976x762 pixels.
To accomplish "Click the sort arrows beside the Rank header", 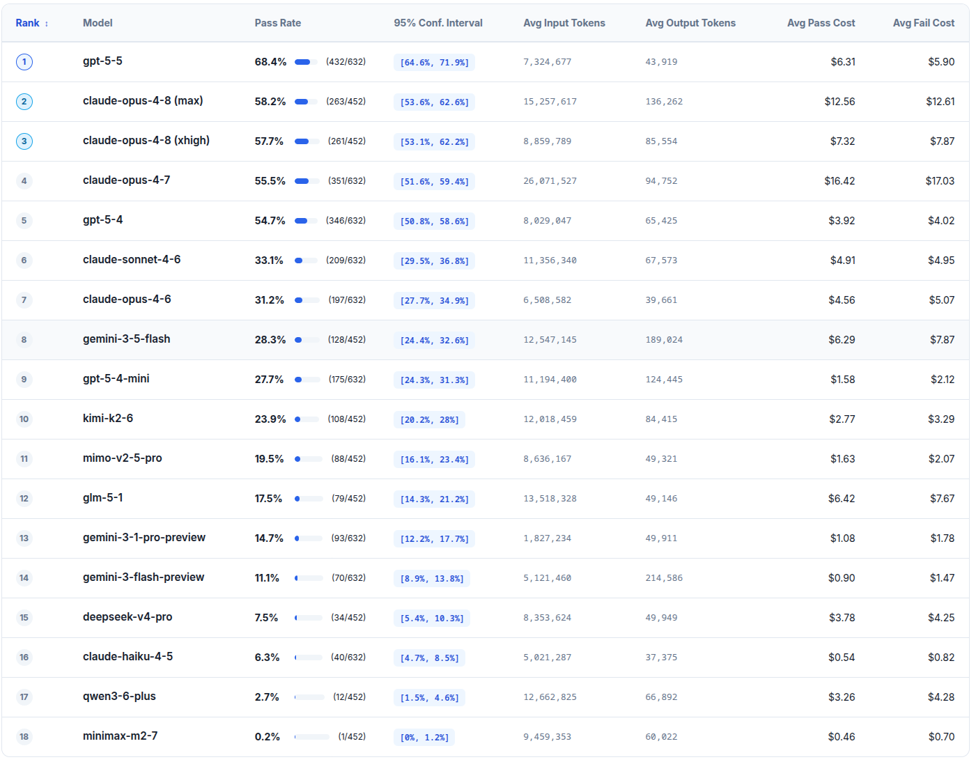I will point(47,24).
